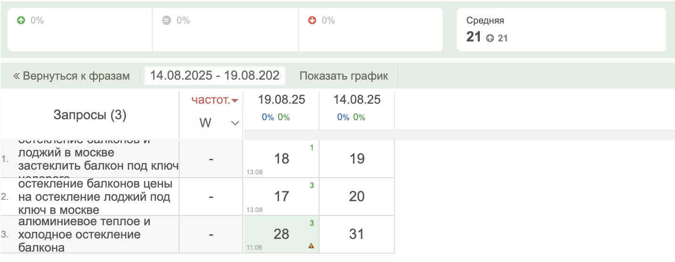Click the Средняя average position card

(561, 29)
